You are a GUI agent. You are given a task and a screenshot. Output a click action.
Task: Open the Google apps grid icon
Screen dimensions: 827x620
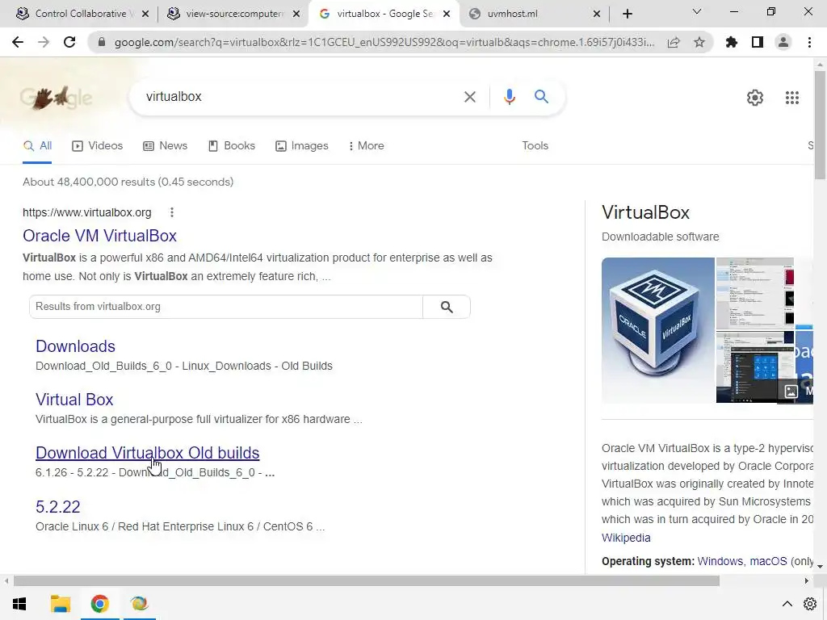[x=791, y=98]
